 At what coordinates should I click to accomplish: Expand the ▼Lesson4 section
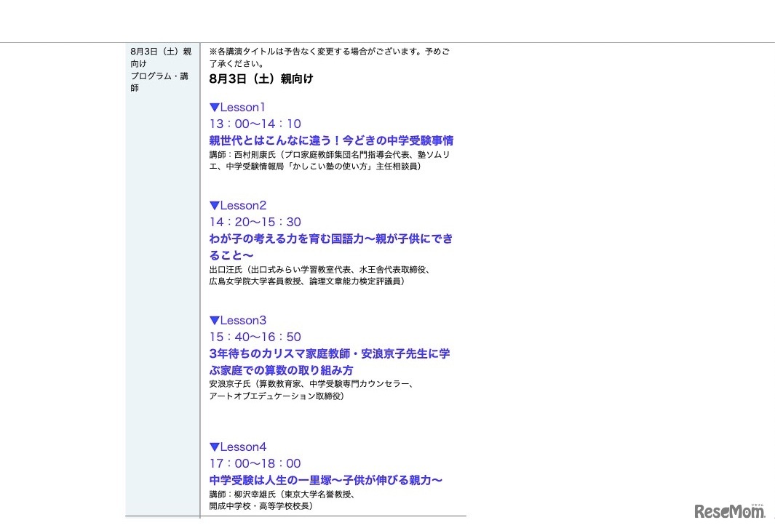tap(237, 447)
